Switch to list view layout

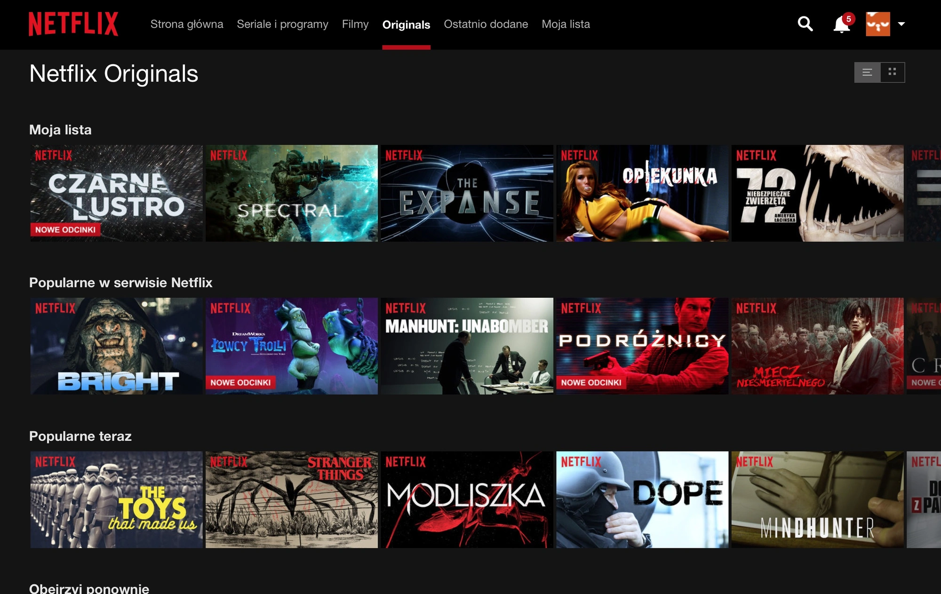[x=867, y=72]
